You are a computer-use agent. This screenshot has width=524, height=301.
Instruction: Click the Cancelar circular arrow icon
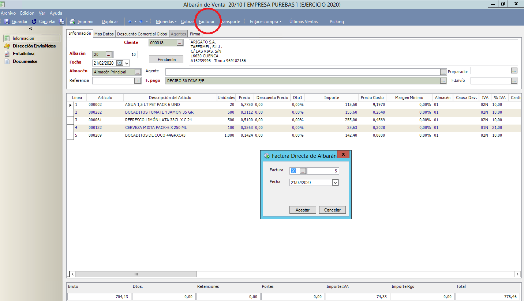click(x=34, y=22)
